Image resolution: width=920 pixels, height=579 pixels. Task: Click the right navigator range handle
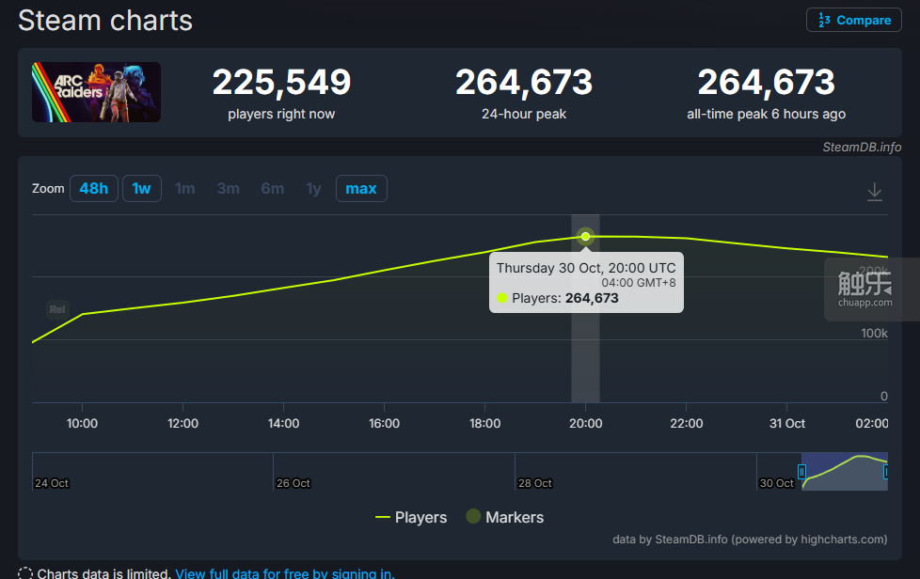pos(887,471)
